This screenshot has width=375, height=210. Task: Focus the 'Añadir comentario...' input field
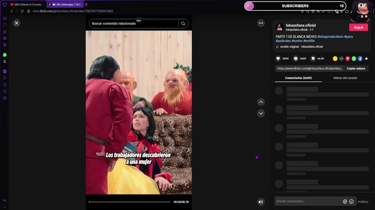click(308, 201)
